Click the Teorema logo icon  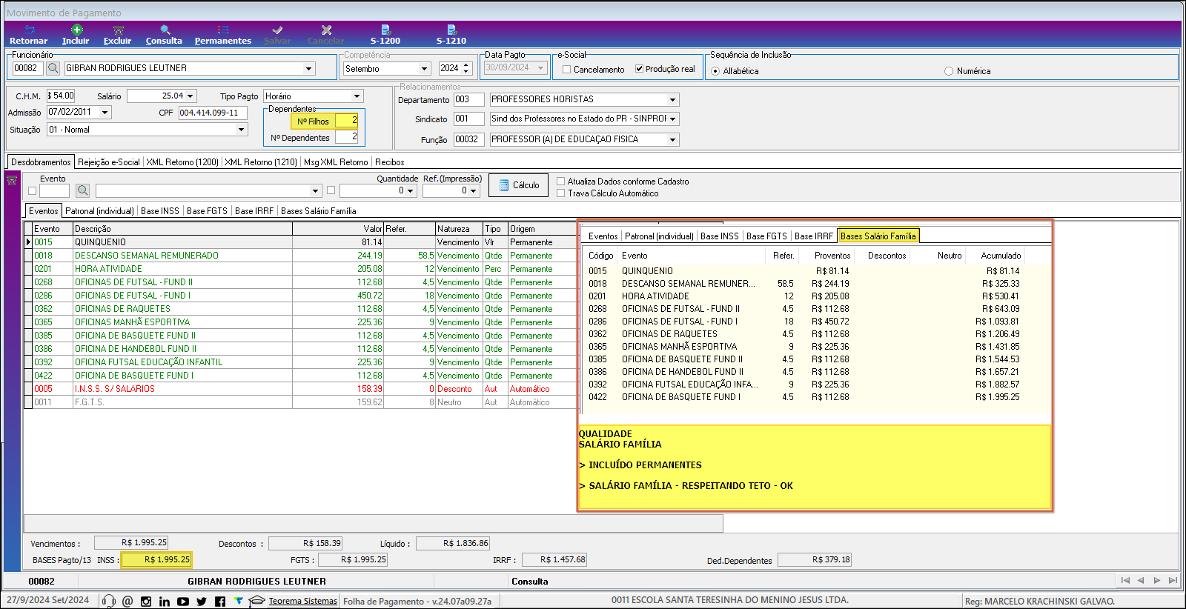tap(238, 600)
